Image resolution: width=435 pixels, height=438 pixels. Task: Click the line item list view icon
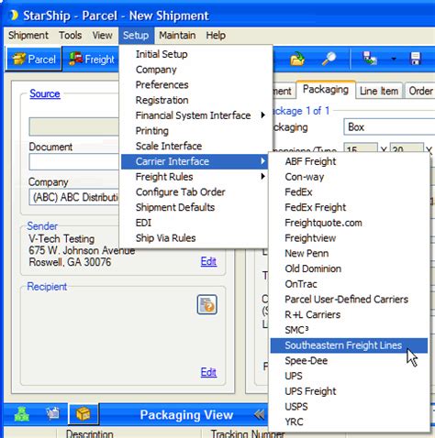52,414
